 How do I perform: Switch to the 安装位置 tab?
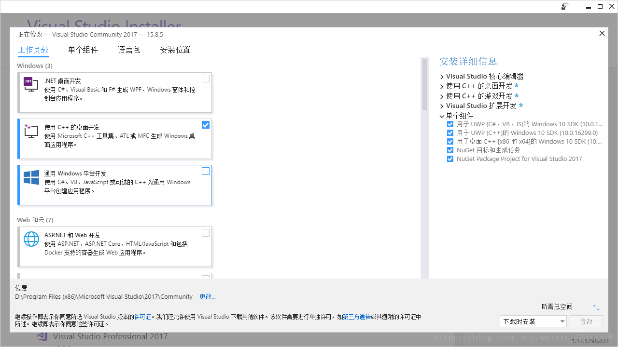pos(175,50)
